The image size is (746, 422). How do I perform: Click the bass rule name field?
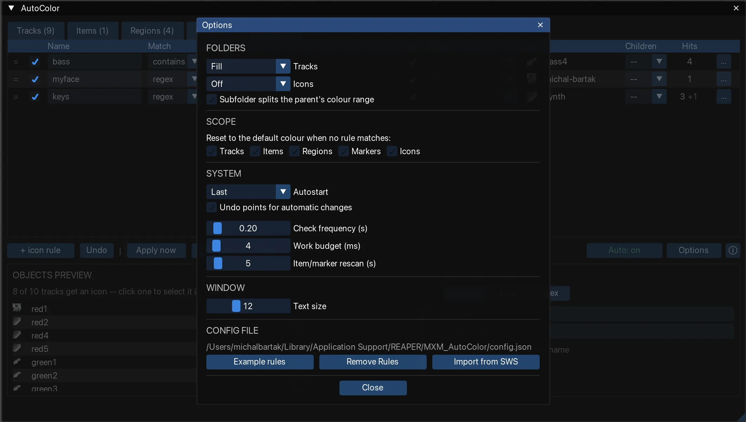[95, 62]
